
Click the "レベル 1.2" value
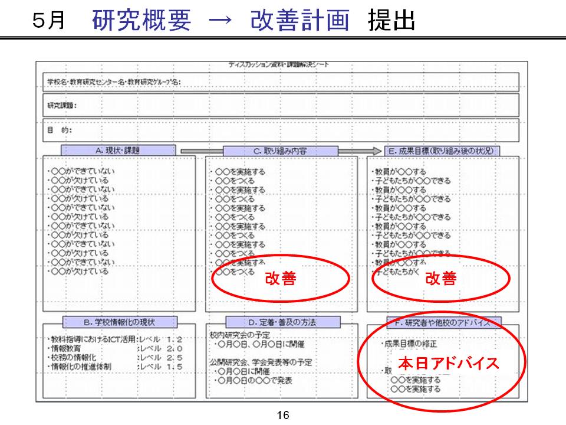pos(161,339)
